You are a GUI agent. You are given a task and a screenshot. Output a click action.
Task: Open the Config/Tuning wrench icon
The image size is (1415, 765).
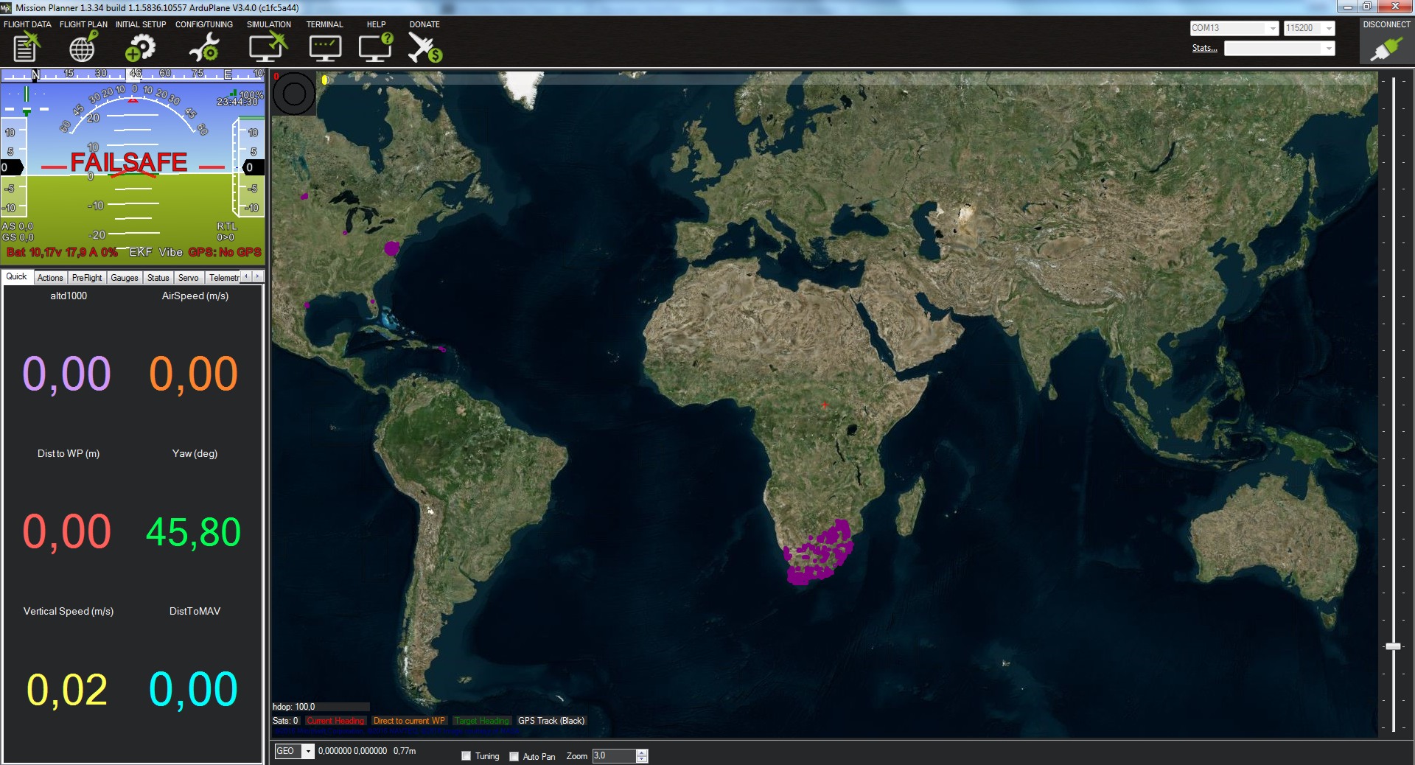pyautogui.click(x=204, y=47)
